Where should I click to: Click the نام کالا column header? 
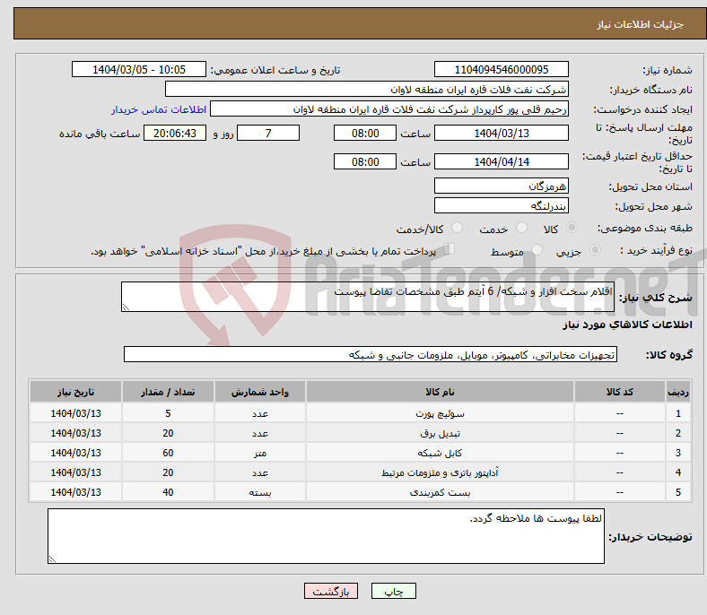pyautogui.click(x=440, y=392)
